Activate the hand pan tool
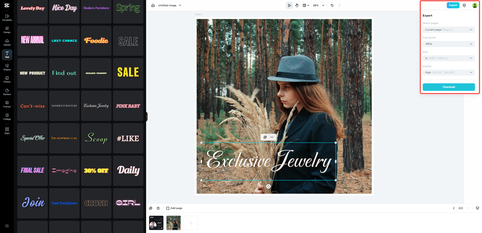This screenshot has width=482, height=233. click(x=297, y=5)
